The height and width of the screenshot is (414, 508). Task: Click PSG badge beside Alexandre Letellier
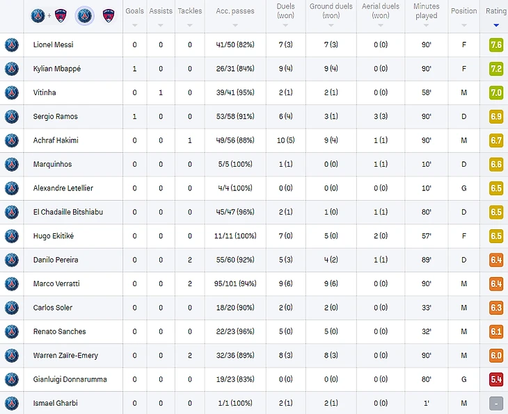point(12,188)
